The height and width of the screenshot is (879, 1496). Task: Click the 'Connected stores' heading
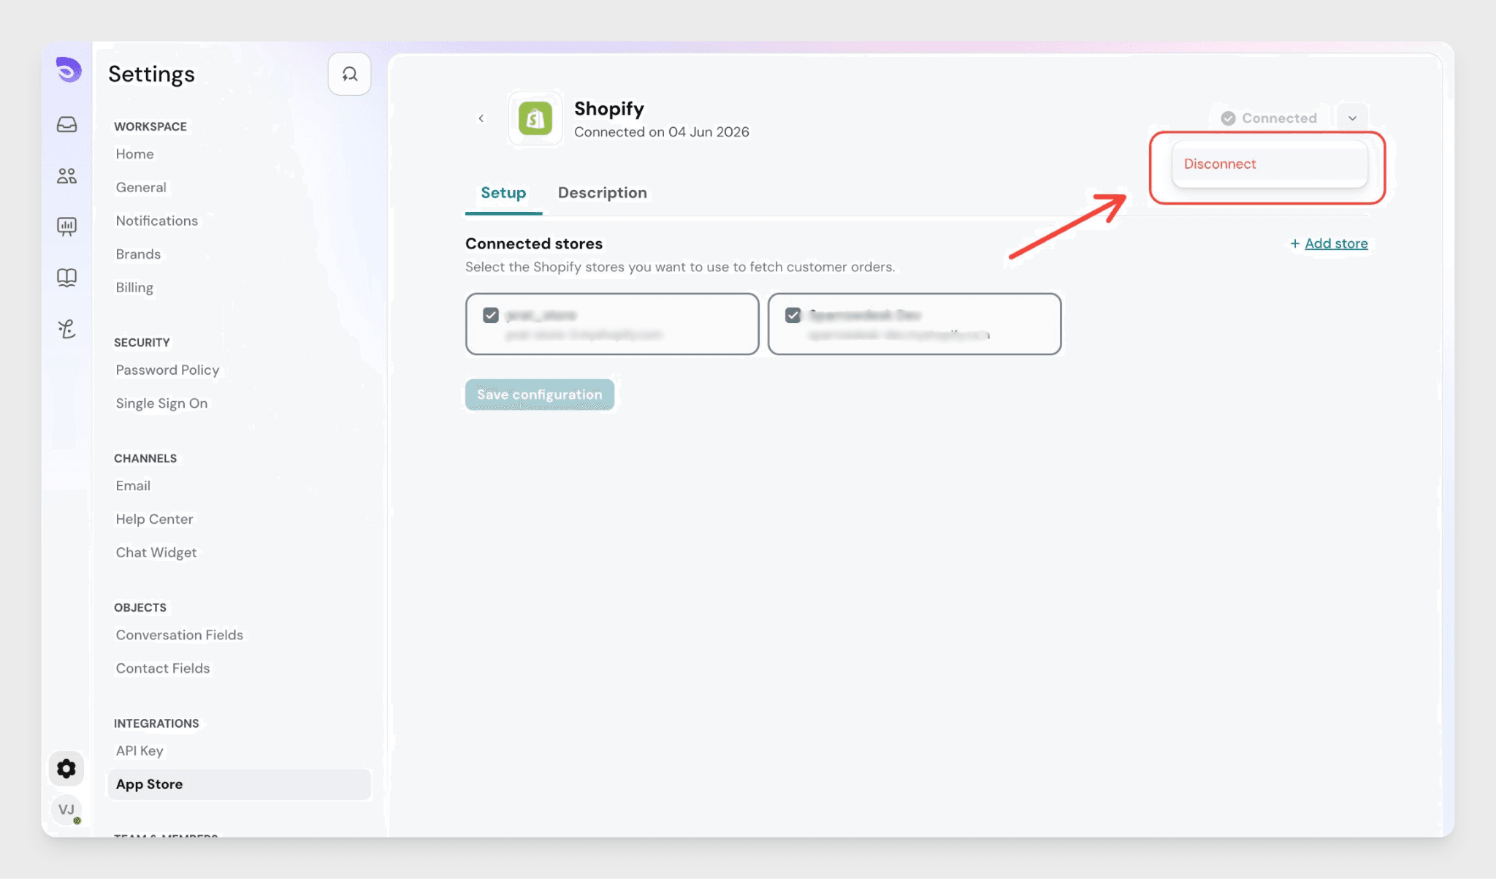pos(534,244)
